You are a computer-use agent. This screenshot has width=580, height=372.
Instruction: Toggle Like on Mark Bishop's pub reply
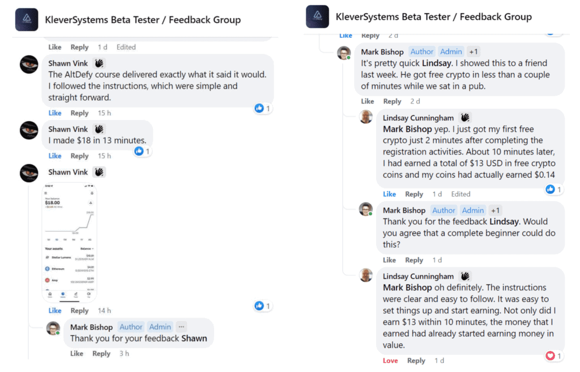(367, 101)
